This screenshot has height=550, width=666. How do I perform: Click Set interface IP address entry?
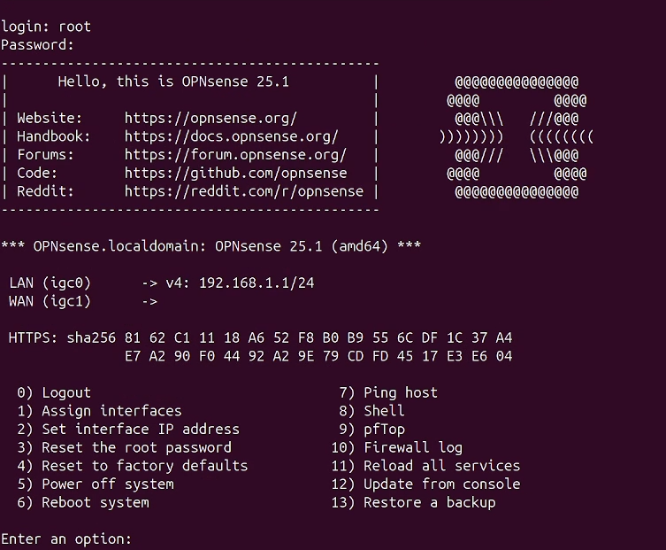[x=128, y=430]
